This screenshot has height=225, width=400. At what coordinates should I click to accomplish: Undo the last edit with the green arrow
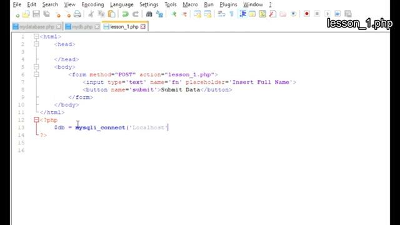click(x=125, y=14)
